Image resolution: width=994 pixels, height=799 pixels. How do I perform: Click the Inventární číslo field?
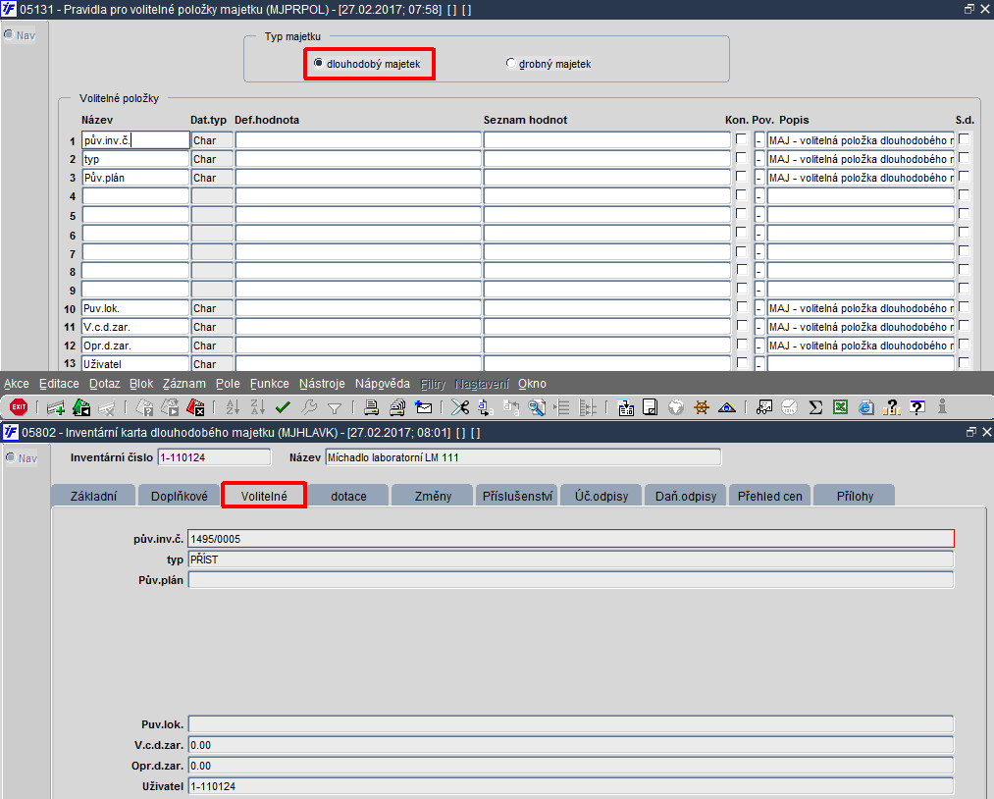tap(214, 457)
